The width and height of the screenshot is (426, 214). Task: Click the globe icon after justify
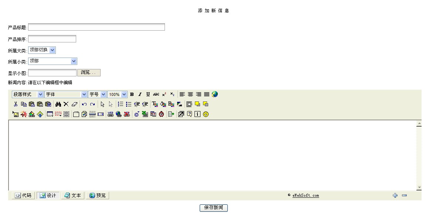[214, 94]
